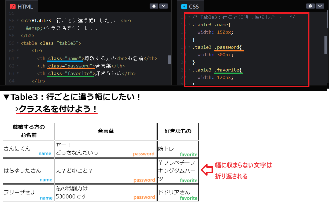329x203 pixels.
Task: Open the HTML panel settings gear
Action: pyautogui.click(x=154, y=6)
